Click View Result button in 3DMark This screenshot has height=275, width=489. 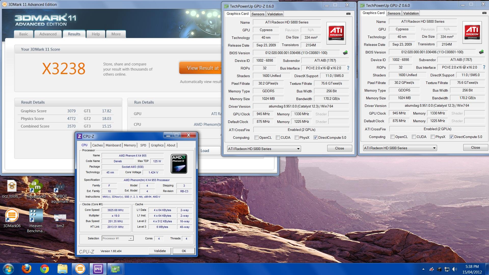(x=200, y=68)
